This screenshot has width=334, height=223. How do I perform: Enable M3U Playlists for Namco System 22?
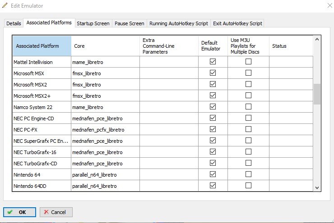point(248,107)
